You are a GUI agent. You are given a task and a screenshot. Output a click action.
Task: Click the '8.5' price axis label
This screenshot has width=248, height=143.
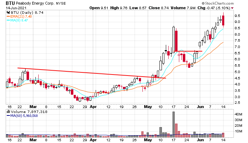[237, 28]
